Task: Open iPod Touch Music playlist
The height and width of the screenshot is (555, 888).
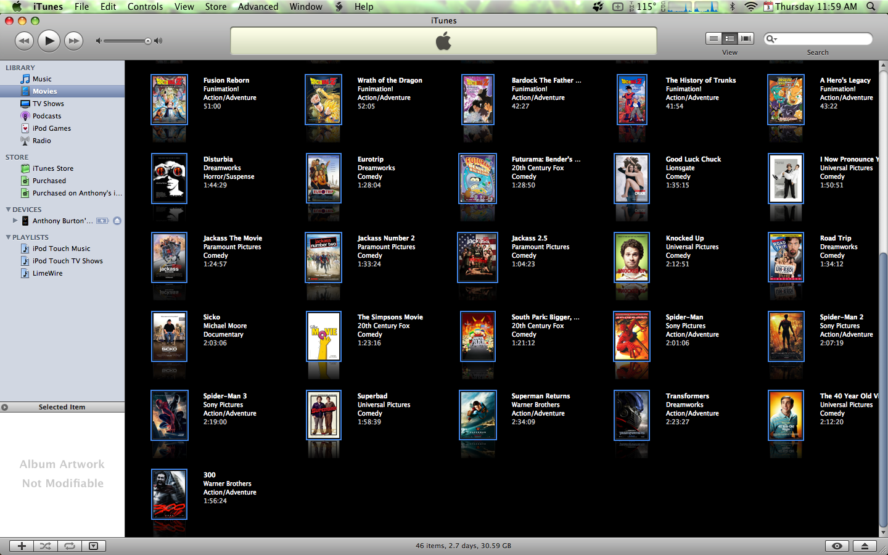Action: tap(62, 249)
